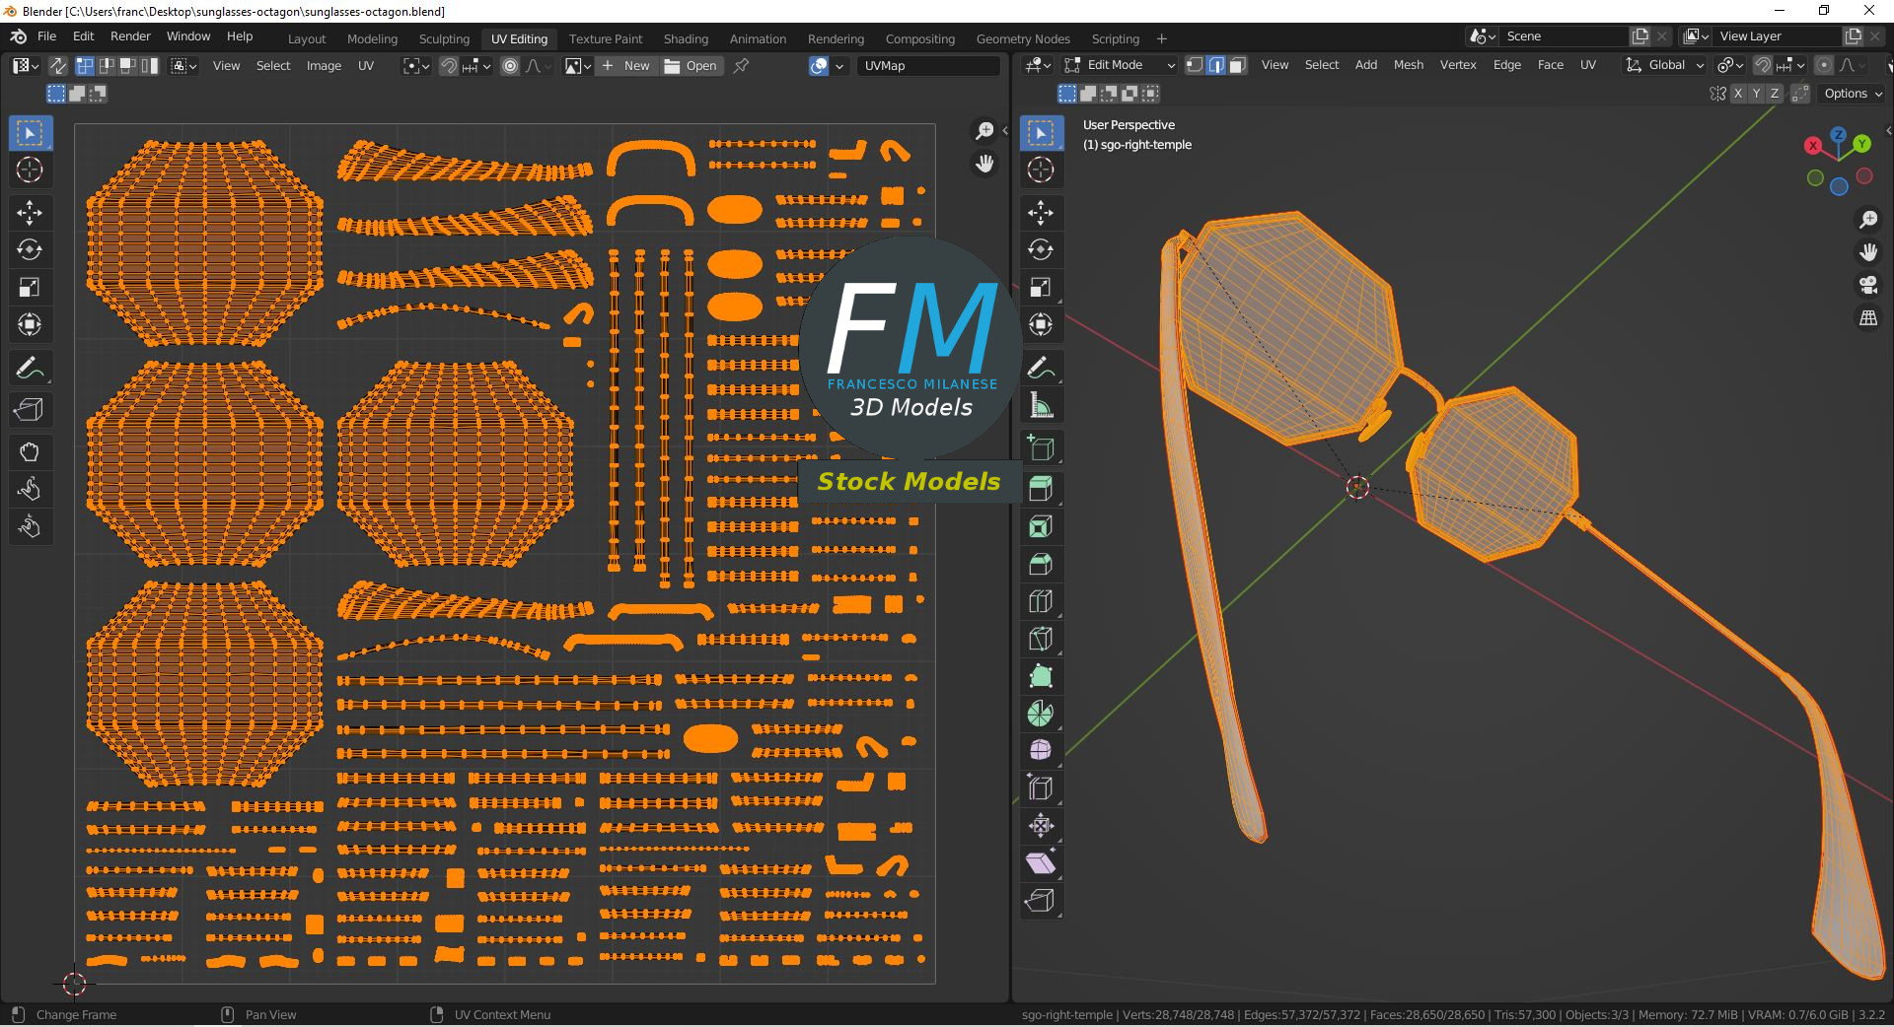The image size is (1894, 1027).
Task: Select the Knife tool in viewport toolbar
Action: pos(1040,639)
